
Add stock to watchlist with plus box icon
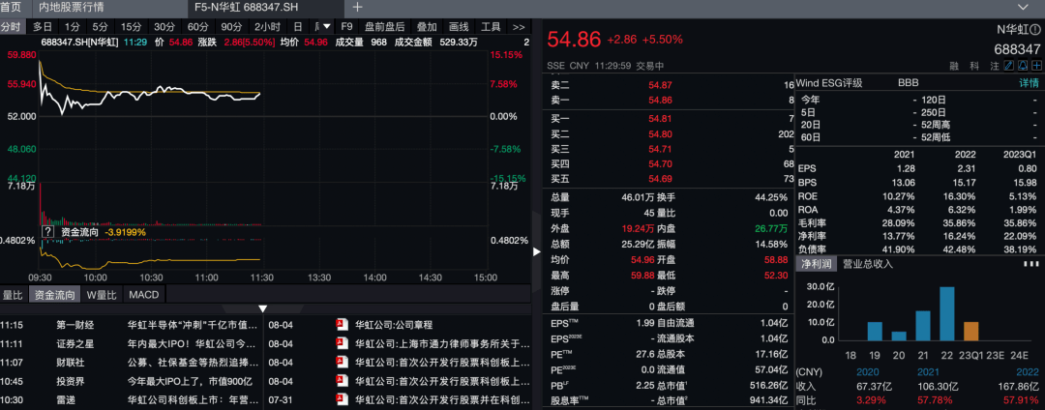click(x=1036, y=66)
